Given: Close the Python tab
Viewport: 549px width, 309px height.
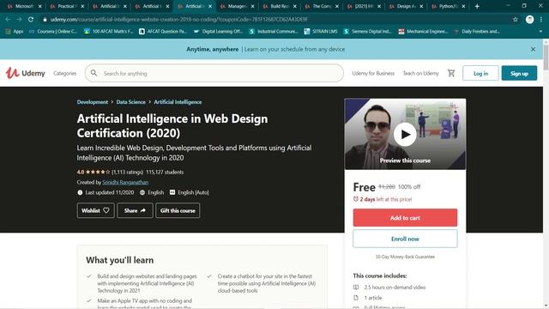Looking at the screenshot, I should pos(463,6).
